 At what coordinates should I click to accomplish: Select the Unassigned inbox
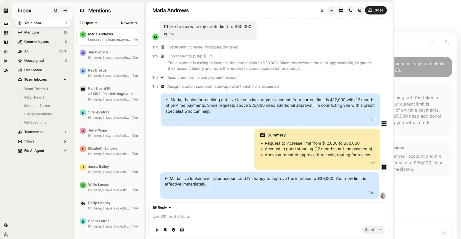click(x=43, y=61)
